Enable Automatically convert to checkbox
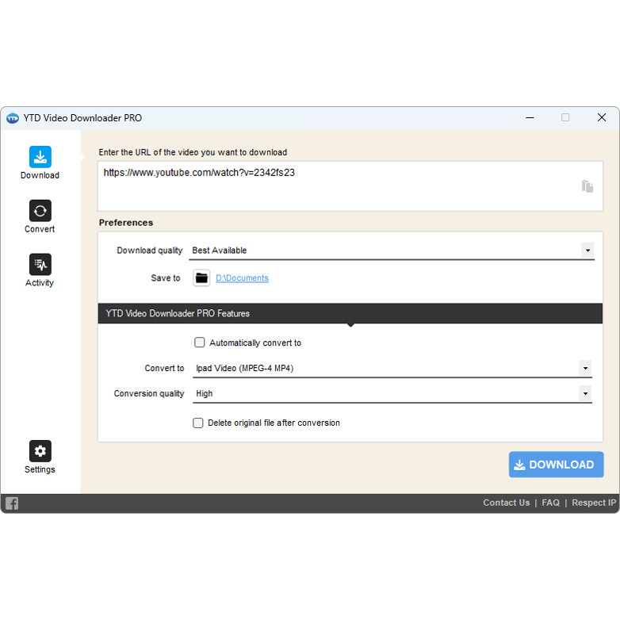Image resolution: width=620 pixels, height=620 pixels. point(200,343)
